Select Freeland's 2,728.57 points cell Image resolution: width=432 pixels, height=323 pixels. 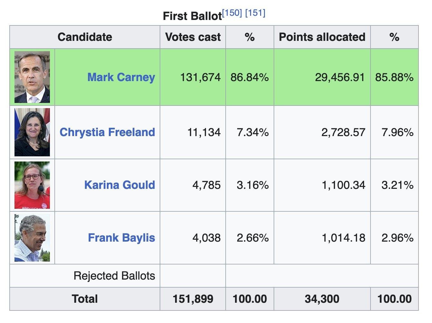tap(343, 132)
